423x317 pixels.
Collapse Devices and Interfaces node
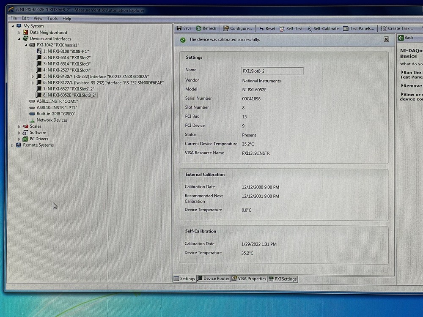[19, 39]
